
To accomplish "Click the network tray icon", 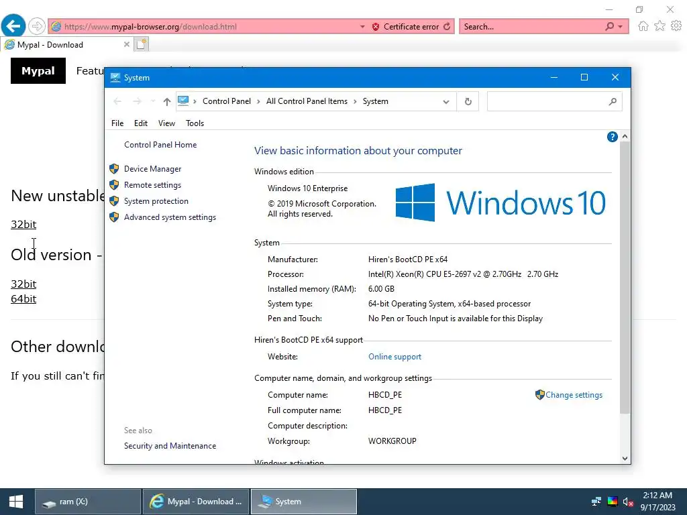I will pos(596,502).
